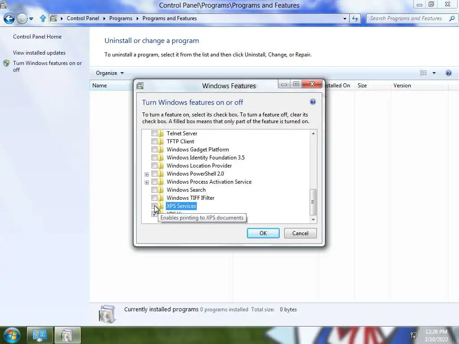Go up one level with the Up arrow
Viewport: 459px width, 344px height.
point(43,18)
